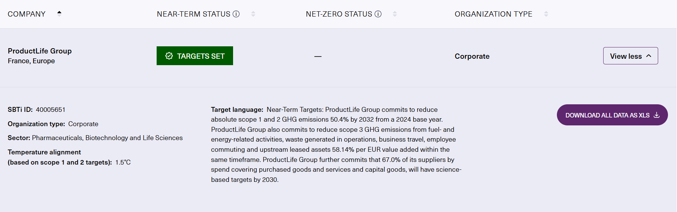Click the seal icon in Targets Set badge
677x212 pixels.
coord(169,56)
